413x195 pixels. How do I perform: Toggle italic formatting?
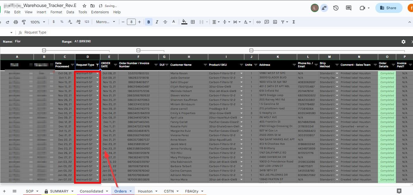click(x=157, y=22)
